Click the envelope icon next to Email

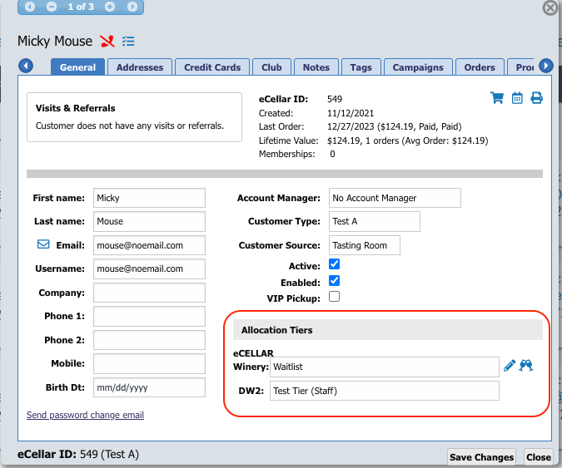(43, 244)
